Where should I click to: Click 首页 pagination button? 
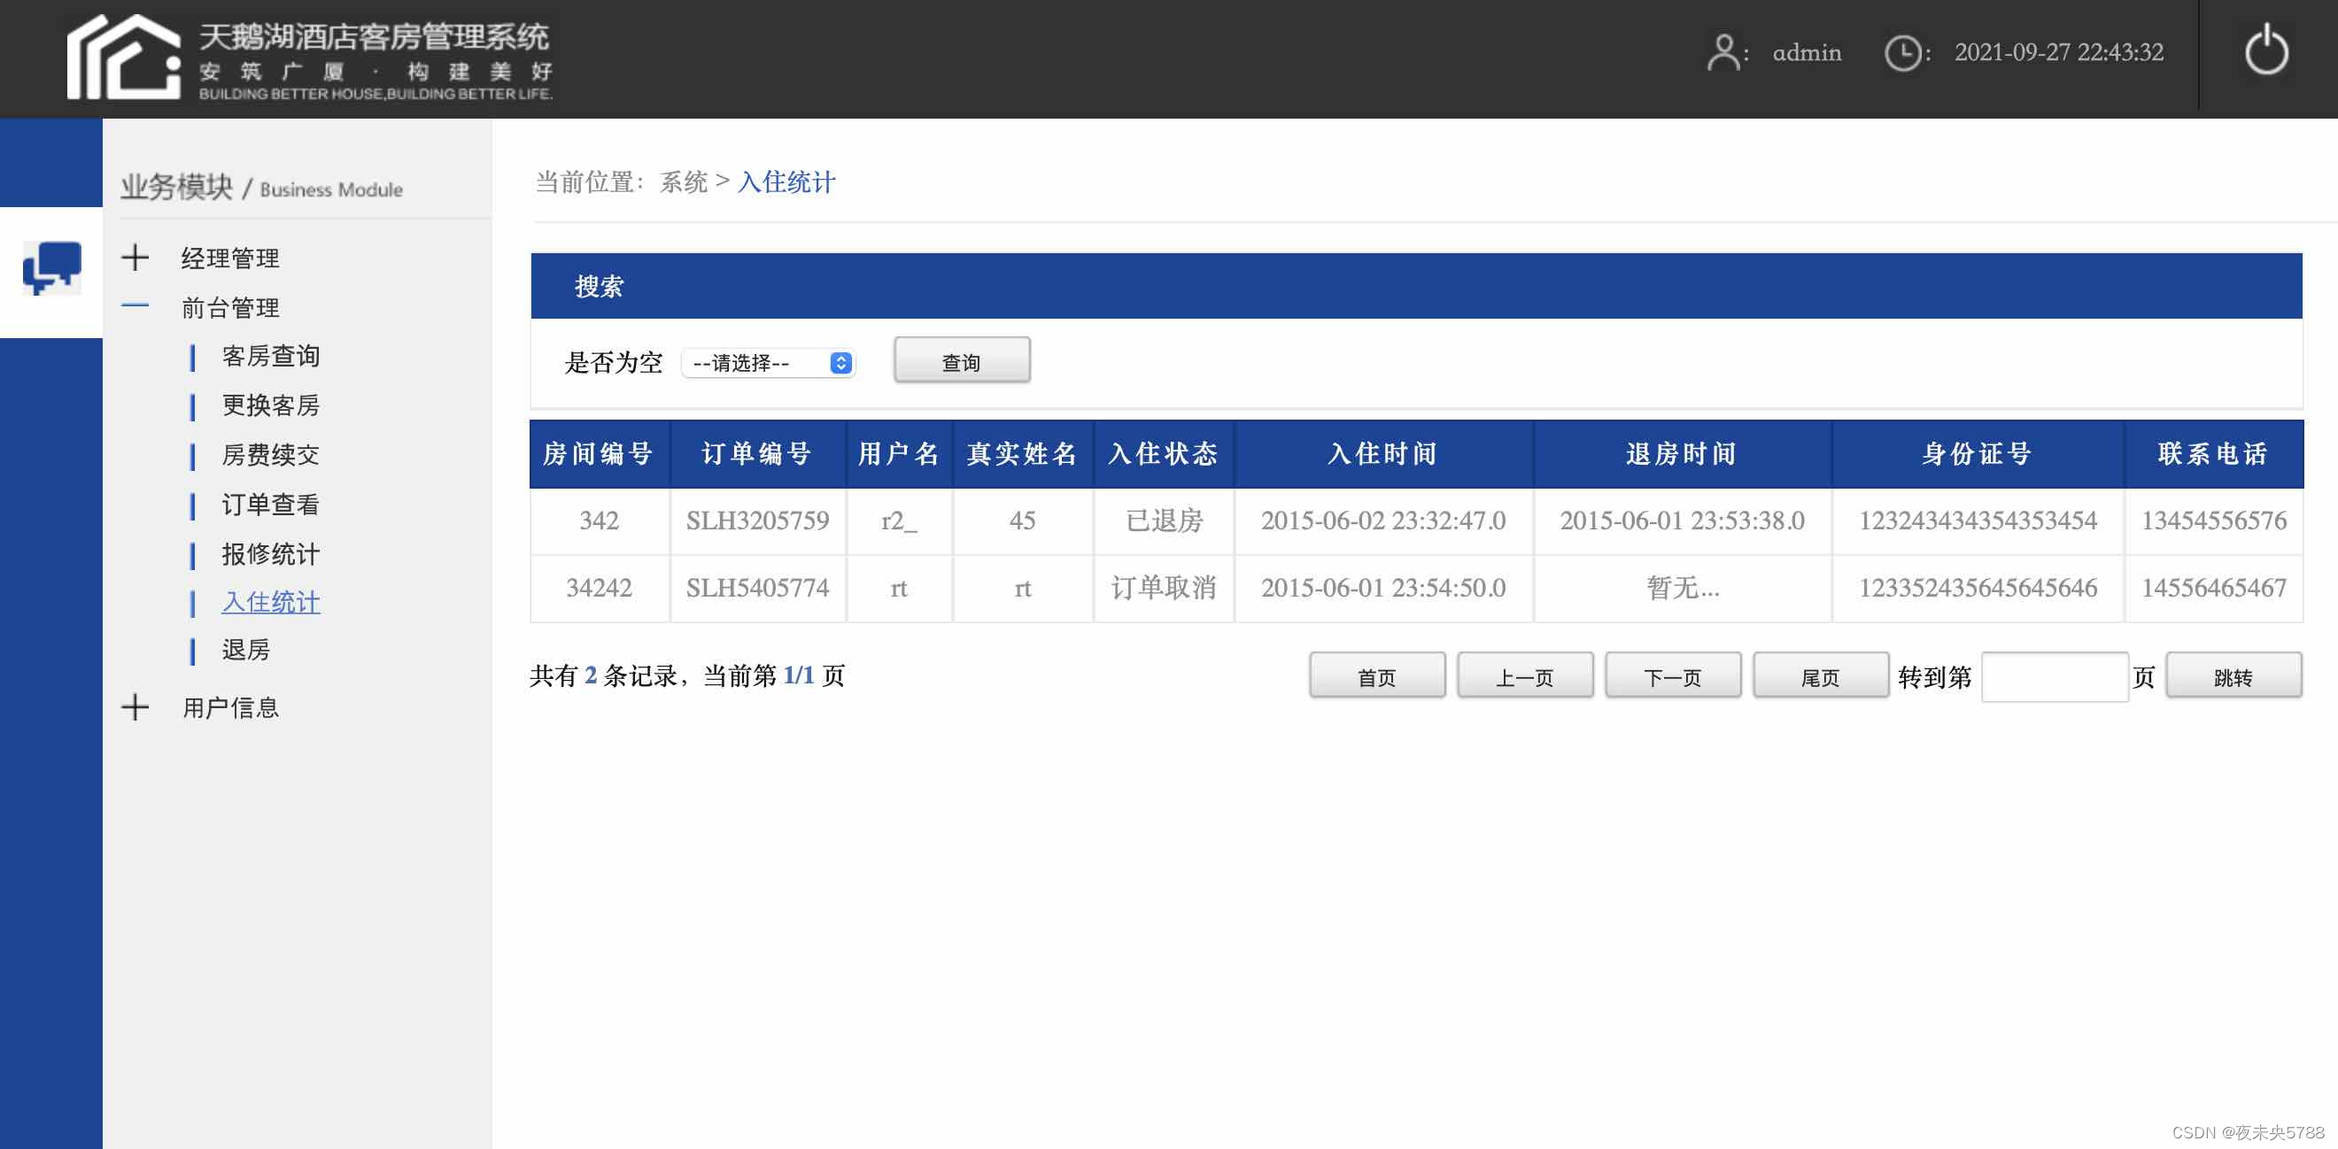coord(1376,675)
